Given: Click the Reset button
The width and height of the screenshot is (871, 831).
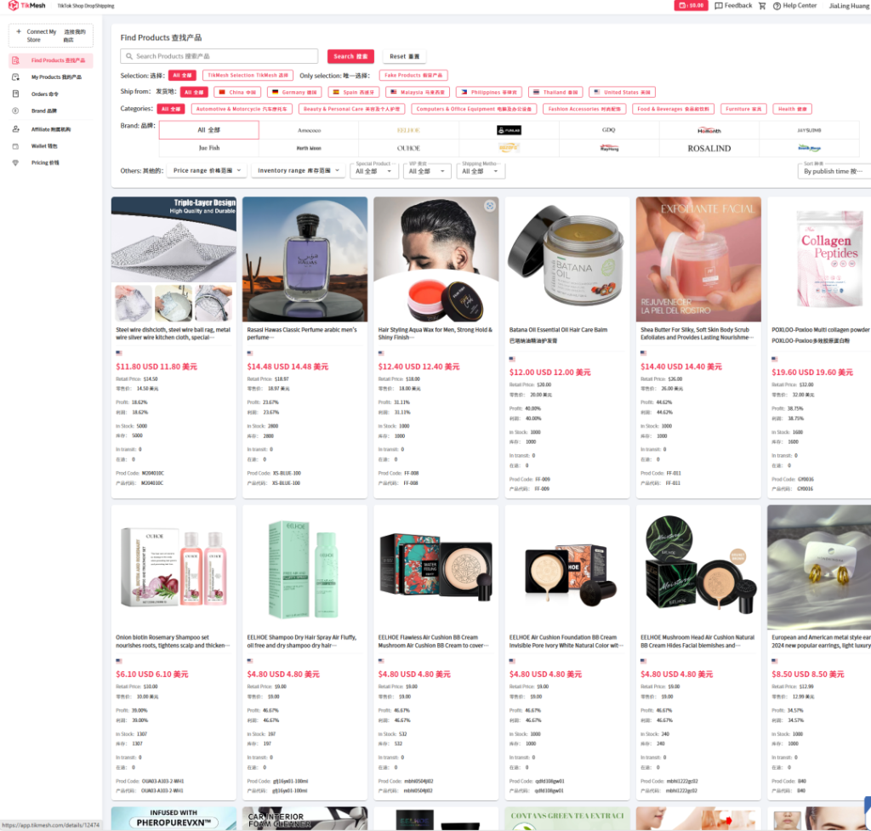Looking at the screenshot, I should pos(404,56).
